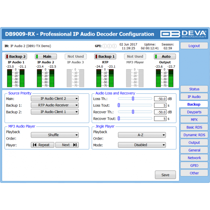The height and width of the screenshot is (210, 210).
Task: Click the Not Used button above IP Audio 3
Action: 76,56
